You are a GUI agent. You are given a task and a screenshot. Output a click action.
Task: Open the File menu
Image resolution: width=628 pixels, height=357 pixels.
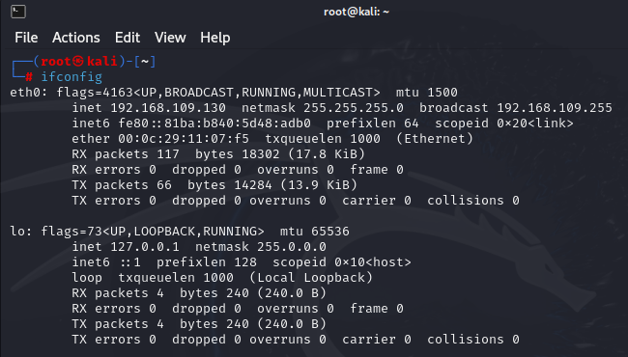coord(26,38)
